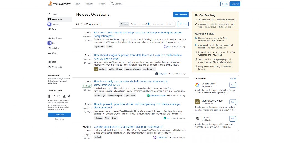
Task: Click the search magnifier icon
Action: [x=113, y=4]
